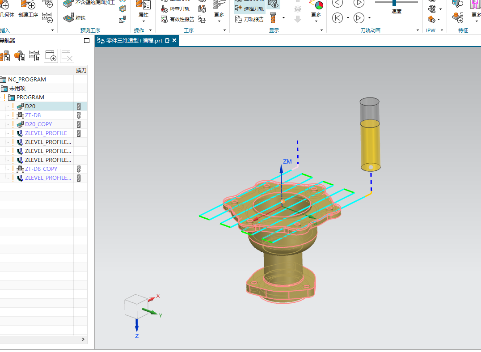Switch to machine tool view in navigator
481x352 pixels.
coord(5,56)
